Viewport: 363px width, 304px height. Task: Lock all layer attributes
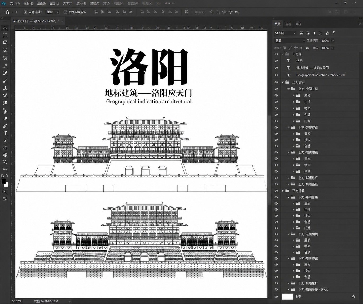click(307, 48)
